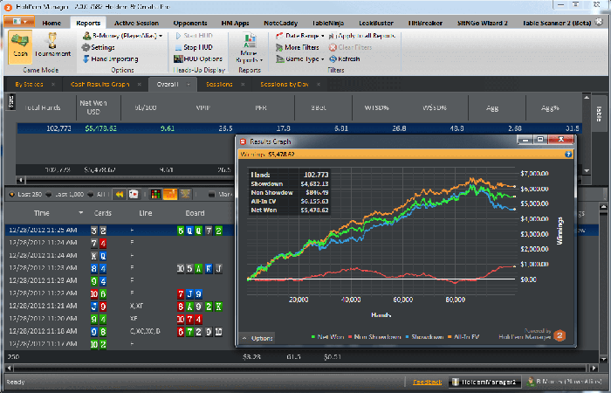Expand Options panel in Results Graph
This screenshot has width=611, height=393.
coord(258,338)
